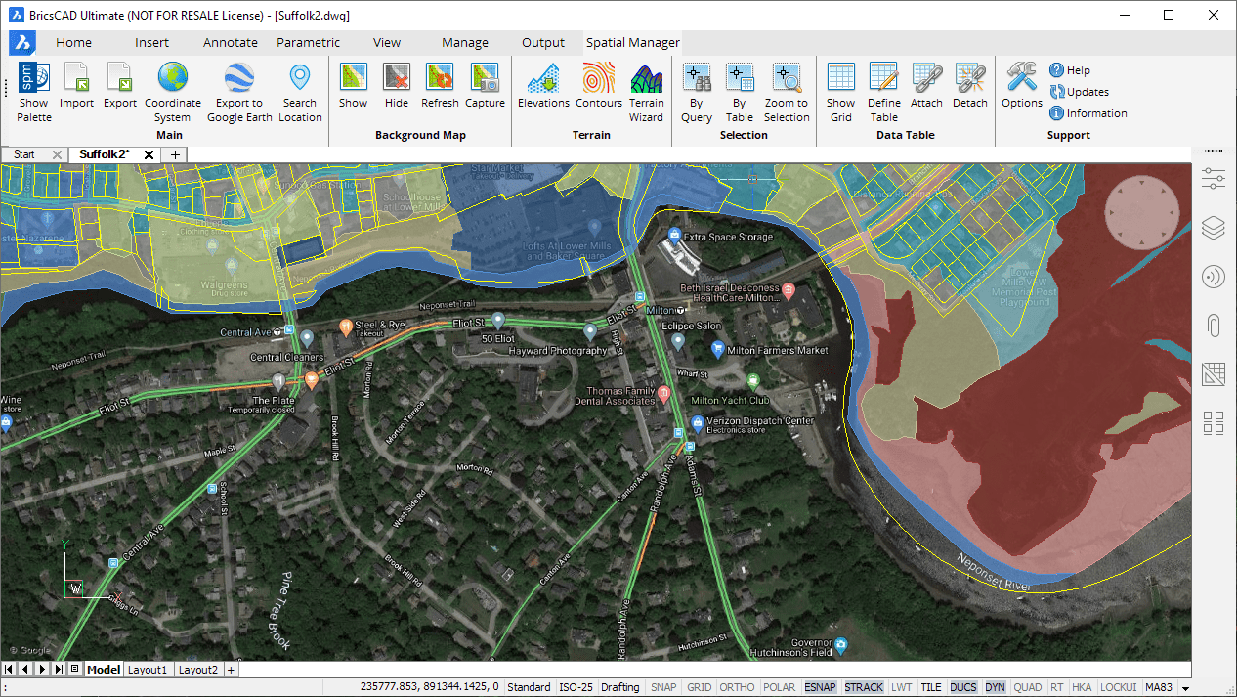Zoom to Selection
Screen dimensions: 1237x697
[787, 92]
